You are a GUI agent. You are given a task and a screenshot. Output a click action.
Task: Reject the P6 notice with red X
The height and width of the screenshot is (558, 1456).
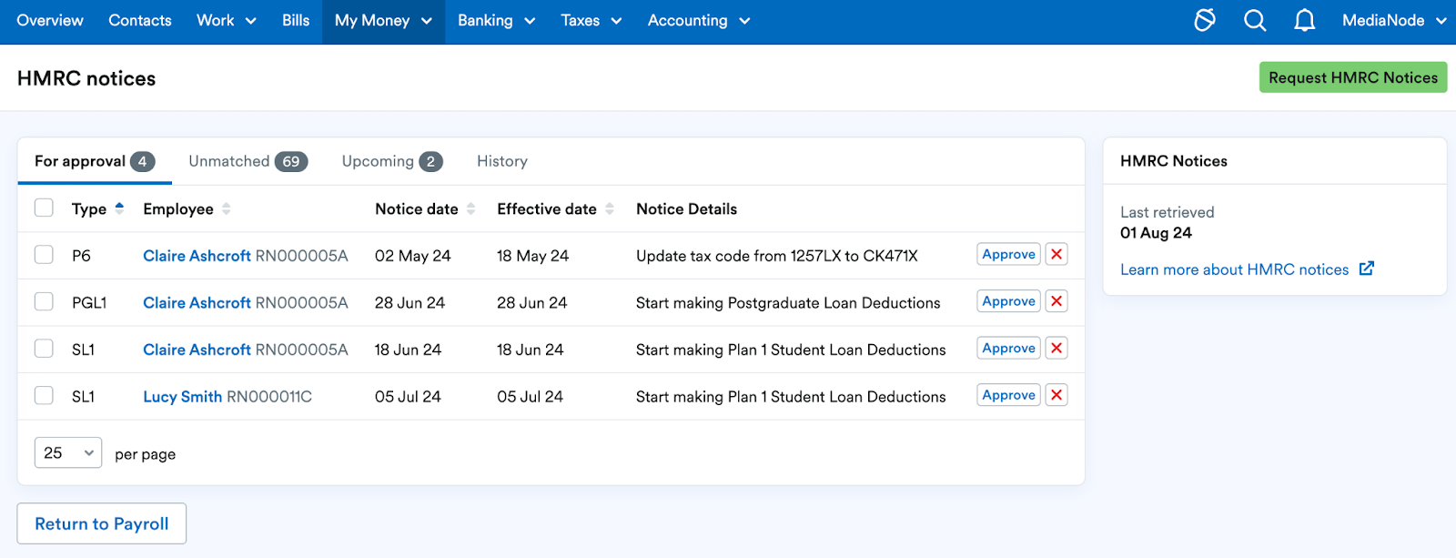click(1057, 255)
